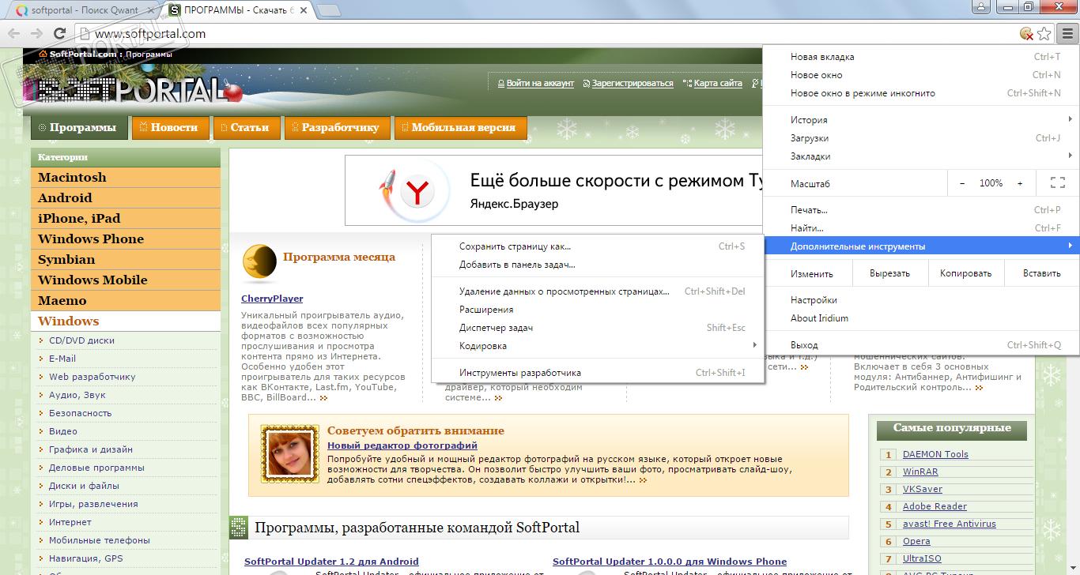
Task: Select 'Новая вкладка' from the menu
Action: (x=921, y=57)
